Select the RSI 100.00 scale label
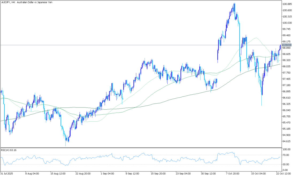Viewport: 294px width, 176px height. 286,149
